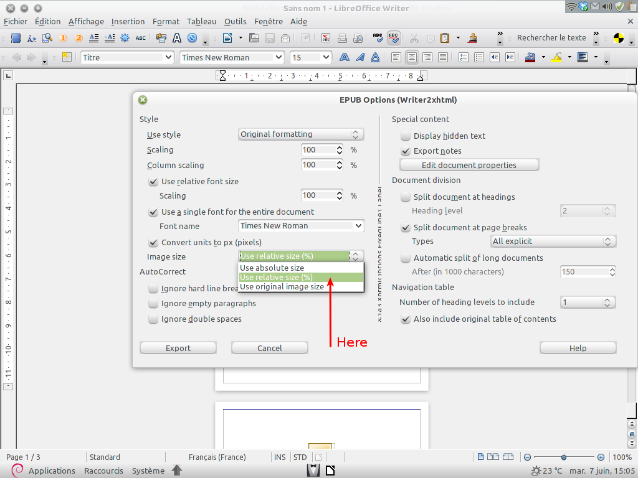The image size is (638, 478).
Task: Click the large outlined letter A icon
Action: (176, 38)
